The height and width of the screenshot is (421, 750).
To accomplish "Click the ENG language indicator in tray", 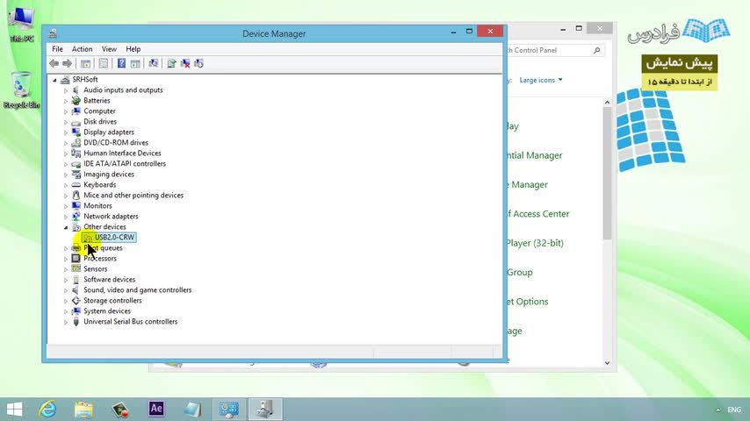I will (x=734, y=410).
